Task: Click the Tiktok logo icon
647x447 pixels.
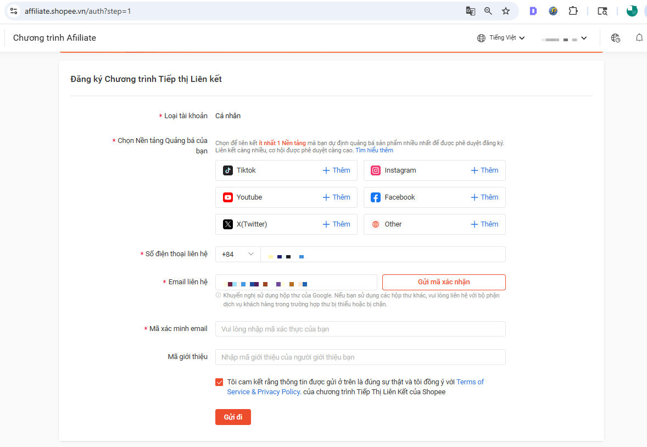Action: [x=228, y=170]
